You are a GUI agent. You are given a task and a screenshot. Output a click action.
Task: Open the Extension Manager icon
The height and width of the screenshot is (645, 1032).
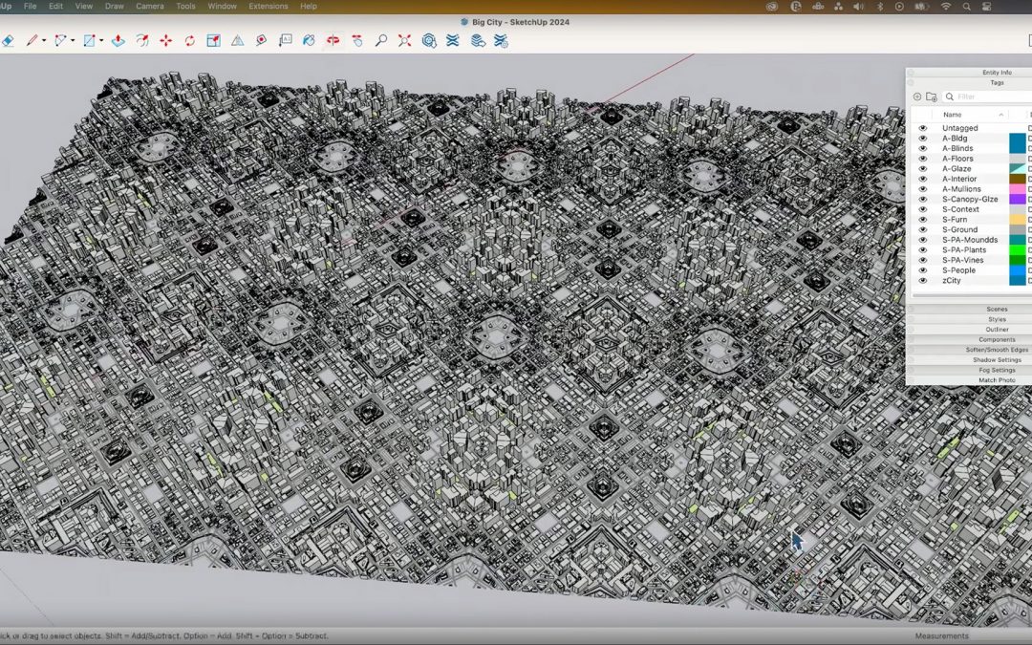501,41
